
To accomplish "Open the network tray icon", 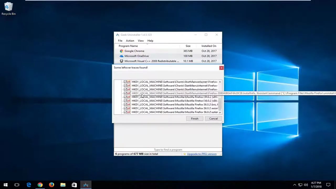I will click(x=300, y=185).
